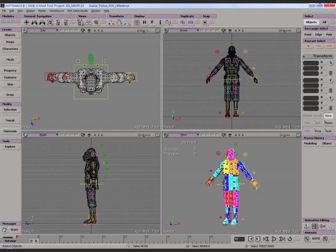
Task: Maximize the User viewport with corner icon
Action: tap(298, 135)
